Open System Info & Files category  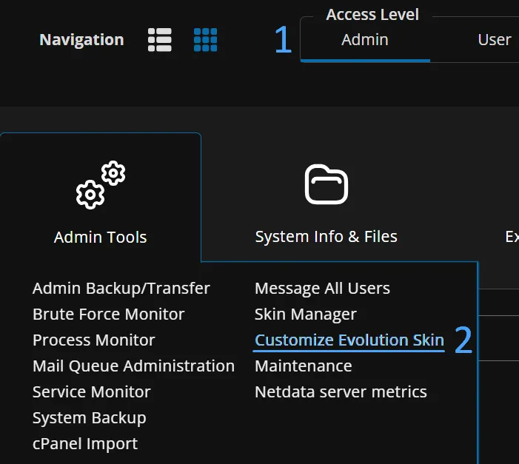[326, 237]
